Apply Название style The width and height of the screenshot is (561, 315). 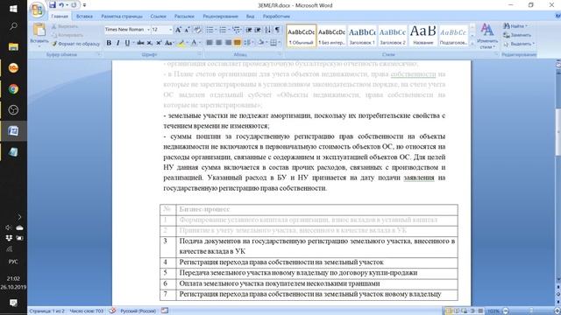pos(423,35)
